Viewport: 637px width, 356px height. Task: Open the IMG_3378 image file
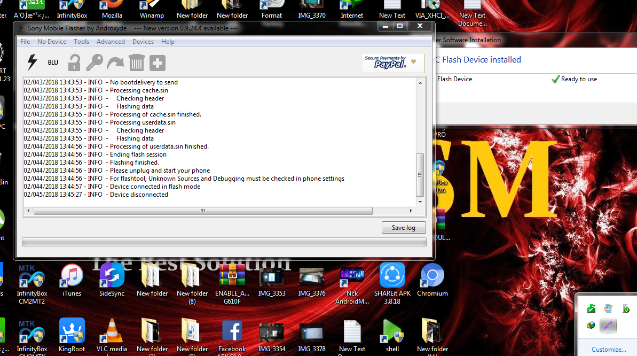click(x=312, y=336)
